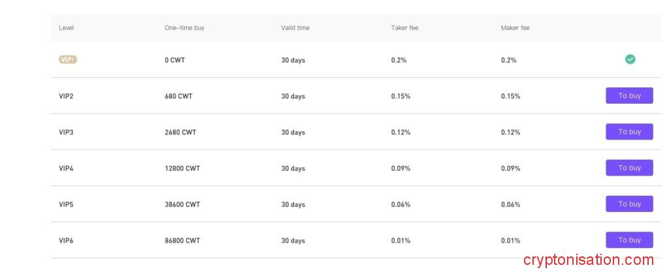This screenshot has height=274, width=669.
Task: Click the One-time buy column header
Action: (184, 28)
